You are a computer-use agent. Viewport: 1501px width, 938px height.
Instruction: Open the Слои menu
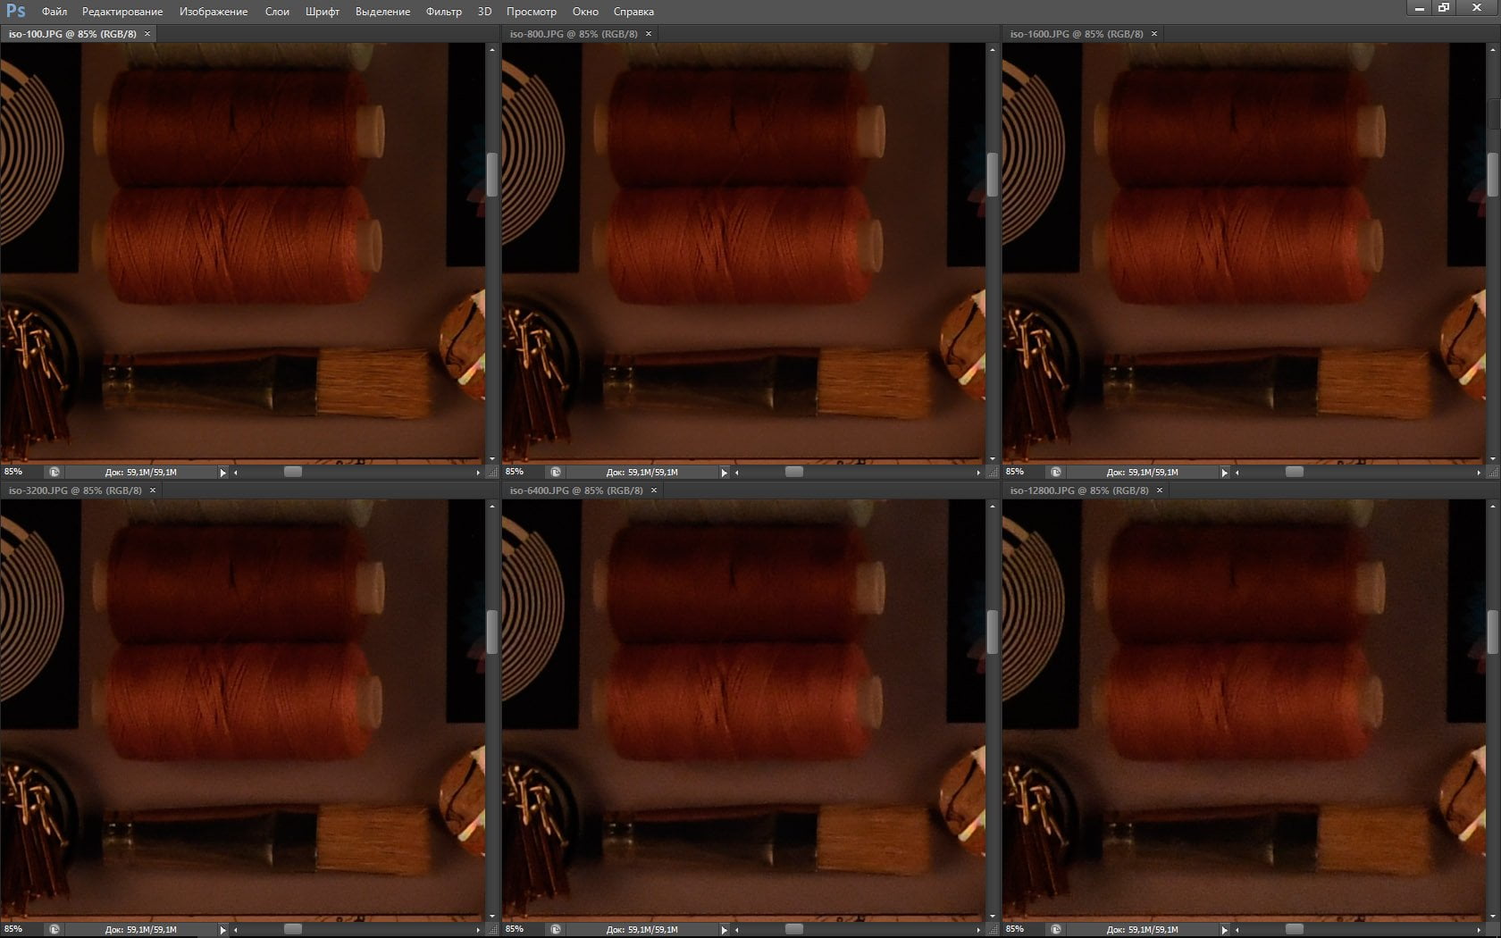(277, 12)
